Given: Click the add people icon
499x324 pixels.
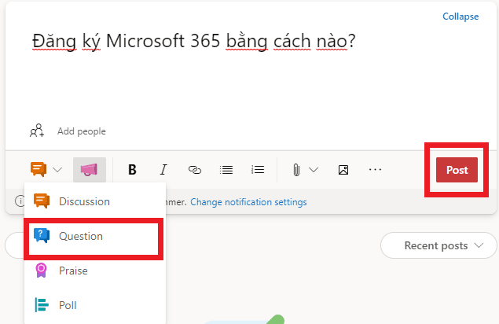Looking at the screenshot, I should point(37,131).
